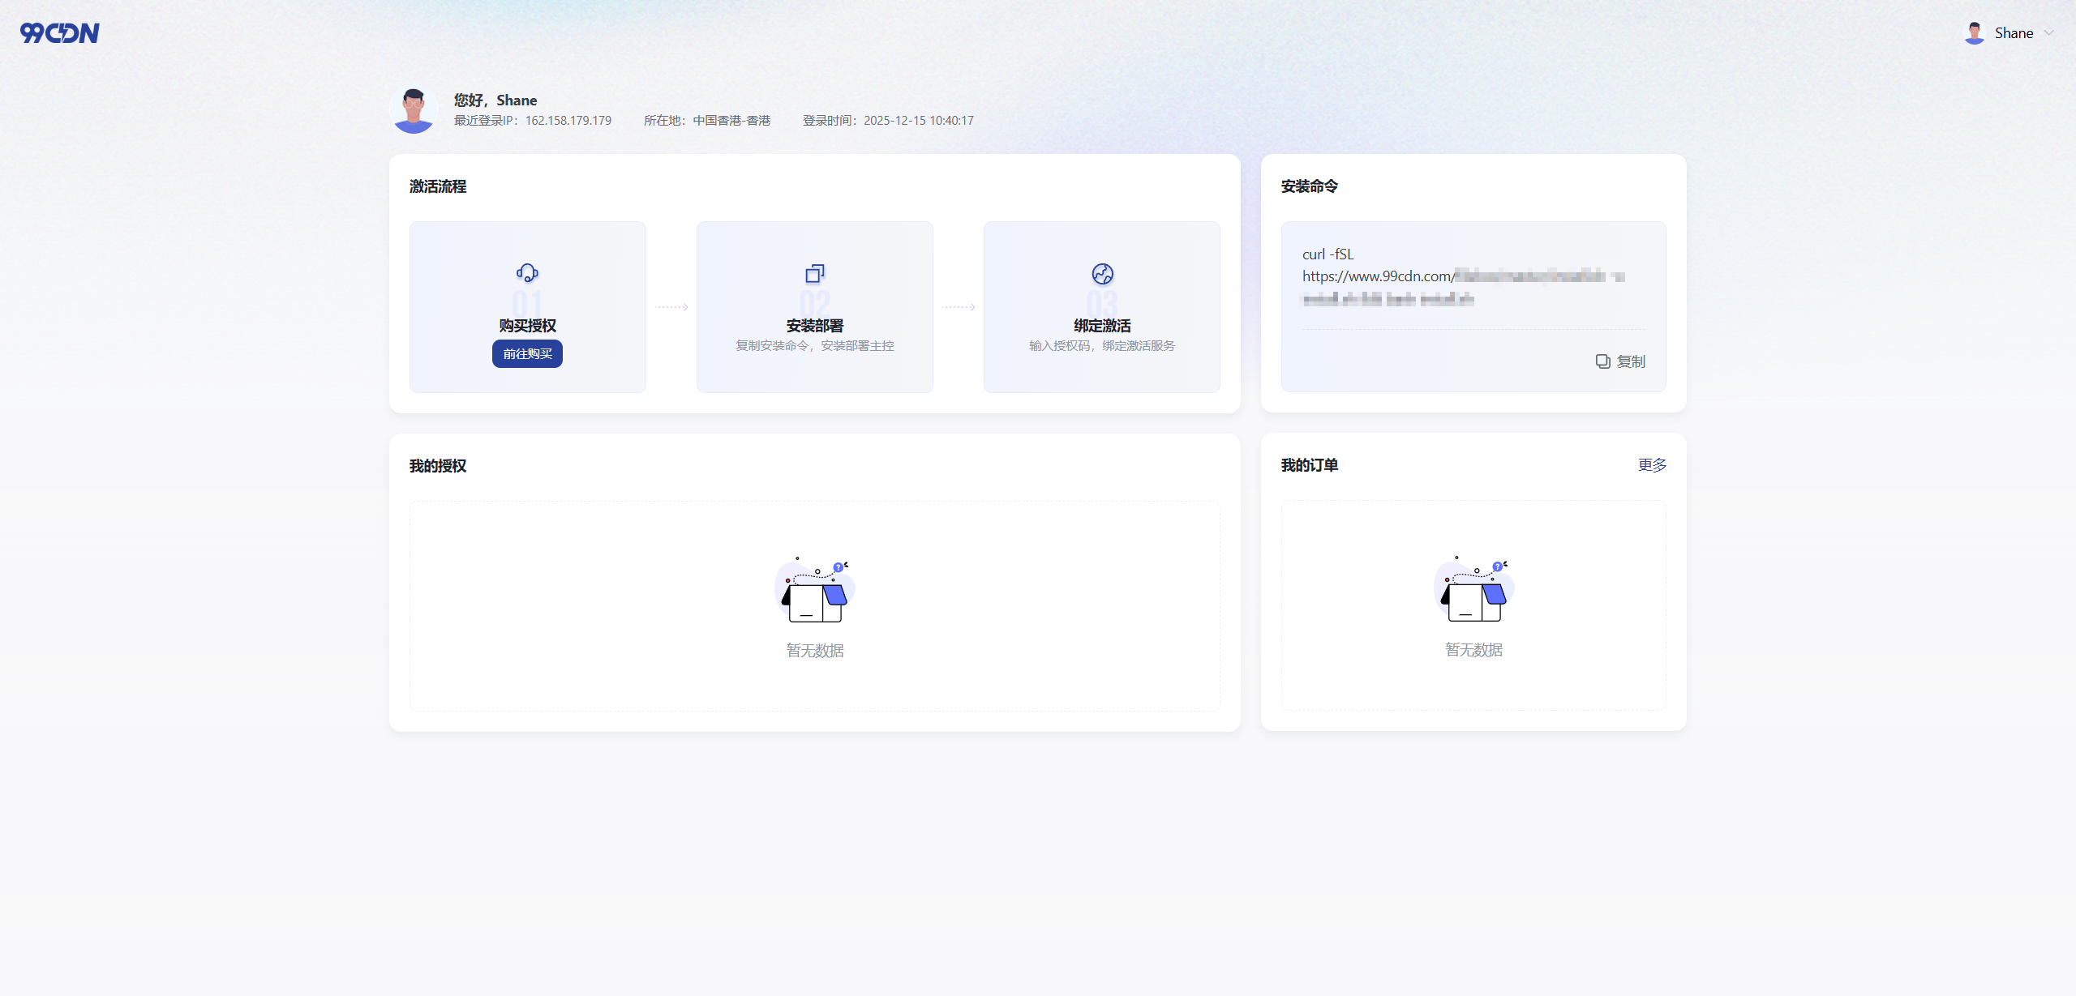
Task: Click the globe icon in step 03
Action: [x=1102, y=274]
